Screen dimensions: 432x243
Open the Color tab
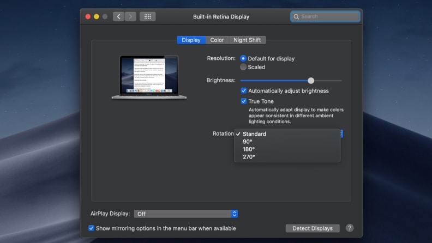tap(217, 40)
